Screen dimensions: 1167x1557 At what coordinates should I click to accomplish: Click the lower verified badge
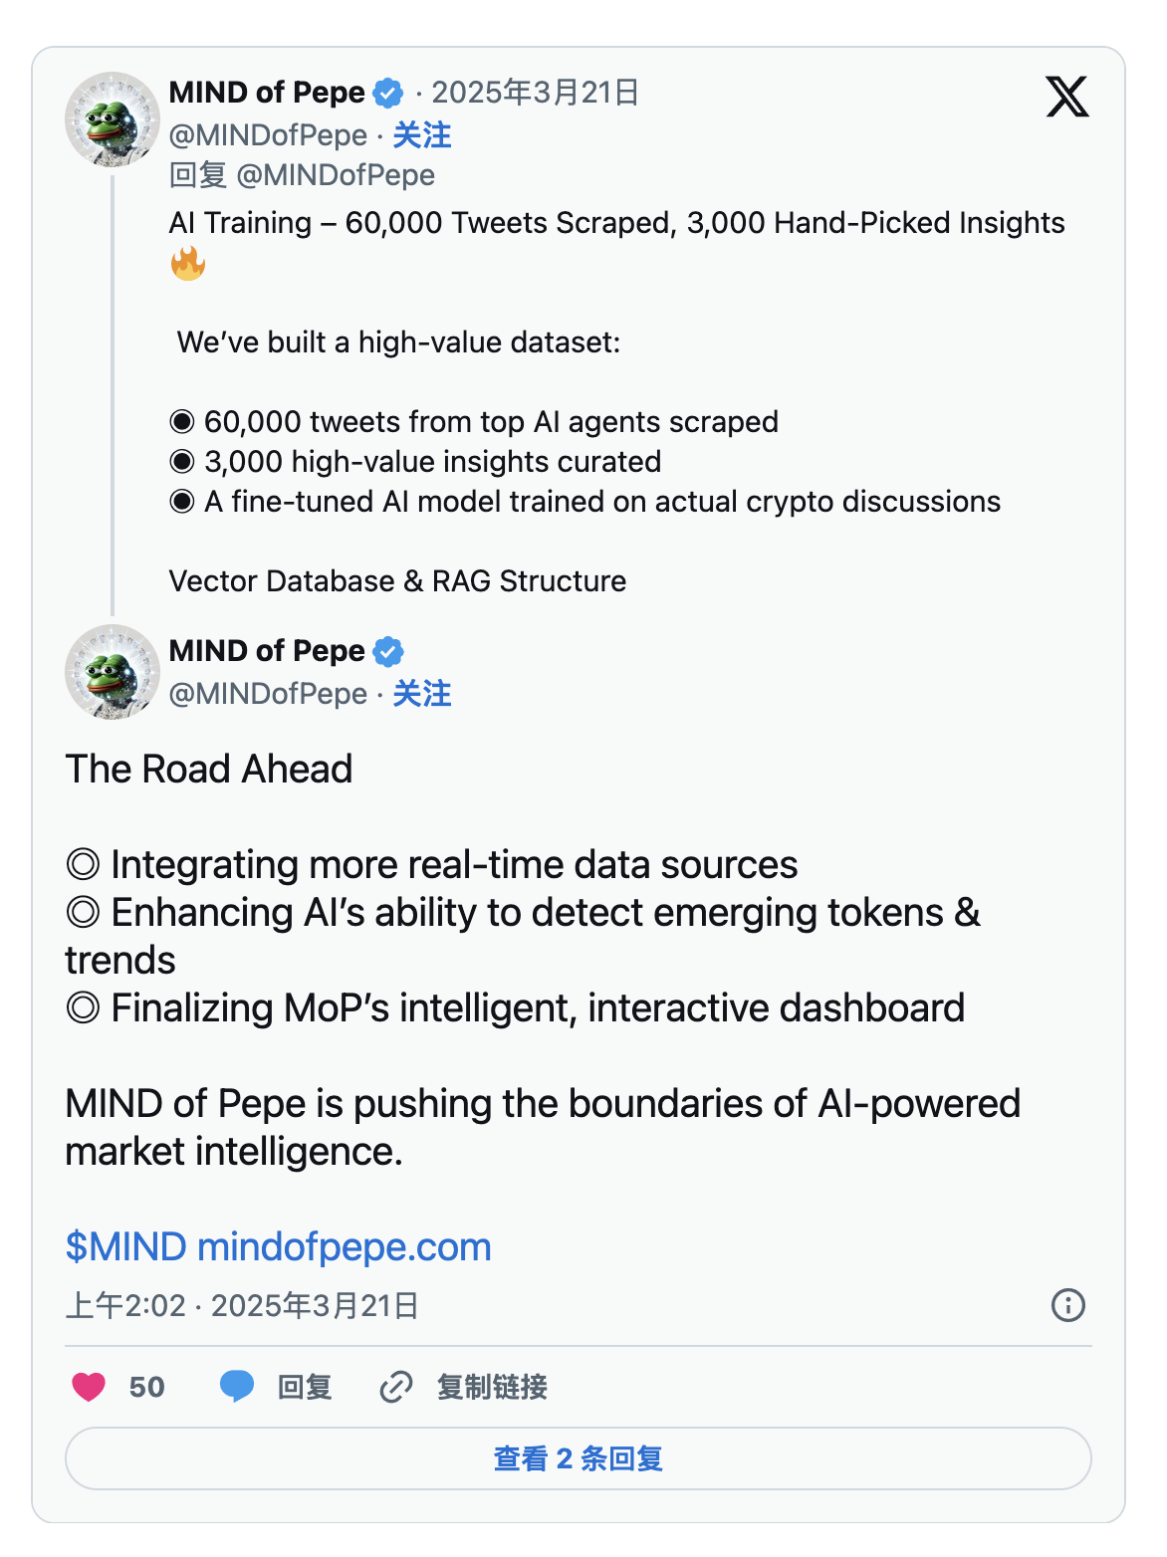(388, 652)
